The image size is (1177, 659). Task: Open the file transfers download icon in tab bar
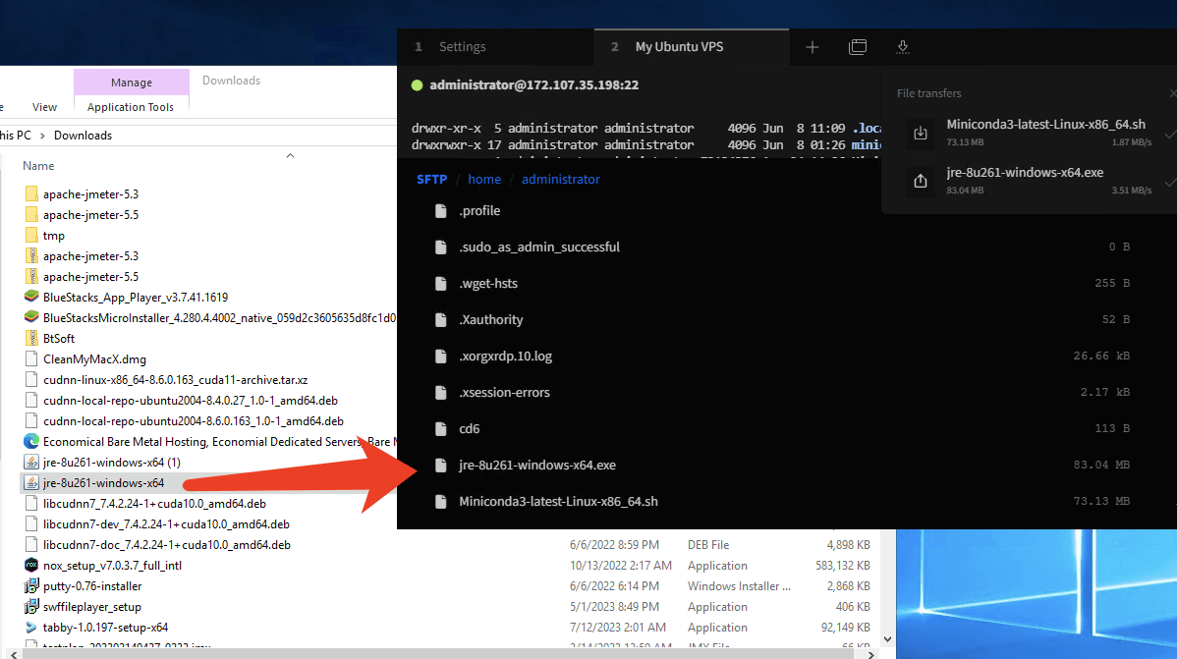point(903,47)
